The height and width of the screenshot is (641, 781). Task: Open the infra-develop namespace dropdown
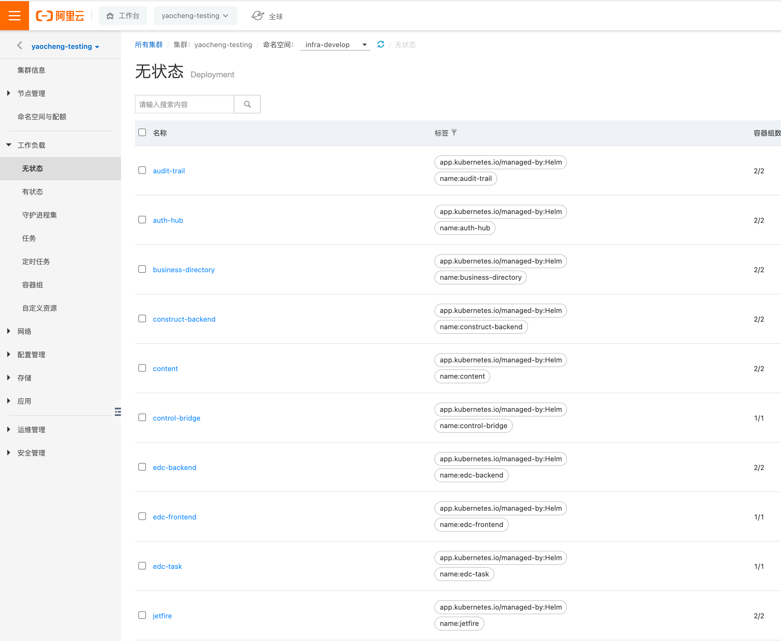(335, 45)
